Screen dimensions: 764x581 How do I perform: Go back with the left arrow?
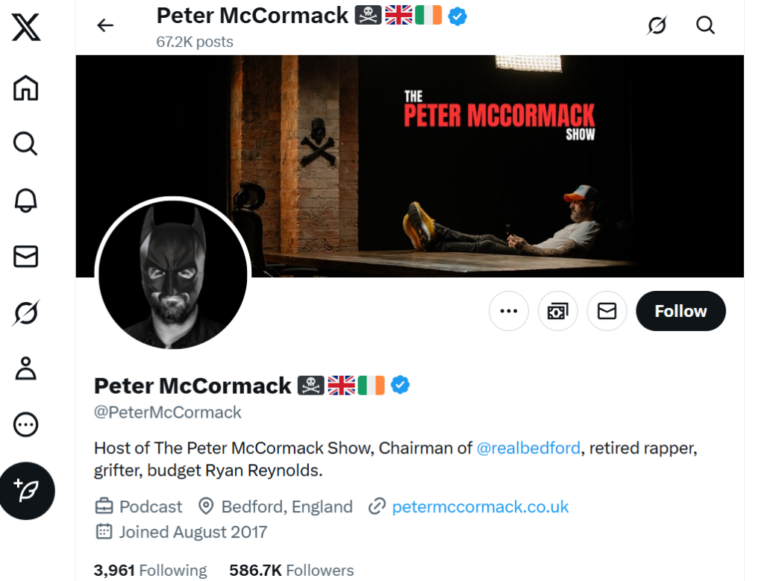pyautogui.click(x=105, y=25)
